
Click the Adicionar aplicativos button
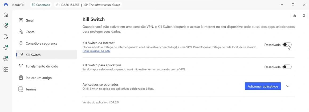pyautogui.click(x=263, y=86)
